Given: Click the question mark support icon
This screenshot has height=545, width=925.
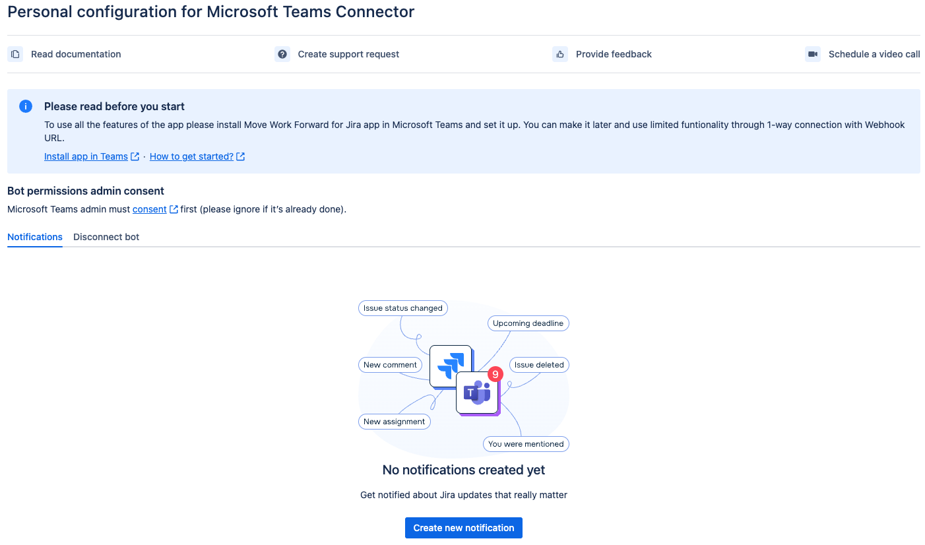Looking at the screenshot, I should (282, 54).
